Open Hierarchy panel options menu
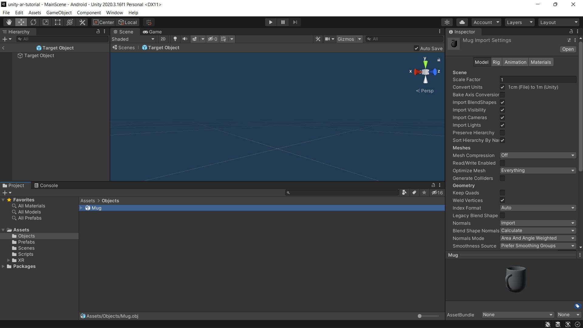Viewport: 583px width, 328px height. (104, 31)
